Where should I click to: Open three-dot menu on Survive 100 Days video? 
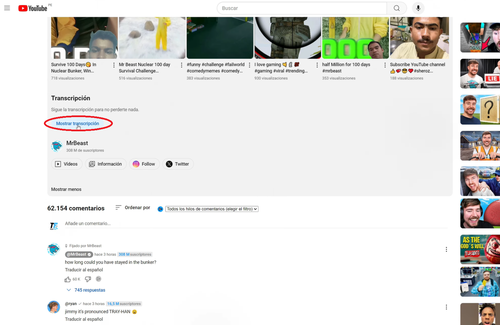coord(114,64)
